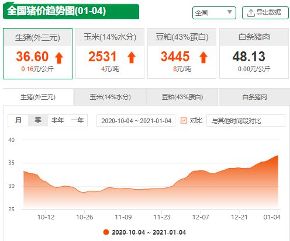Select the 白条猪肉 48.13 price card

point(254,54)
